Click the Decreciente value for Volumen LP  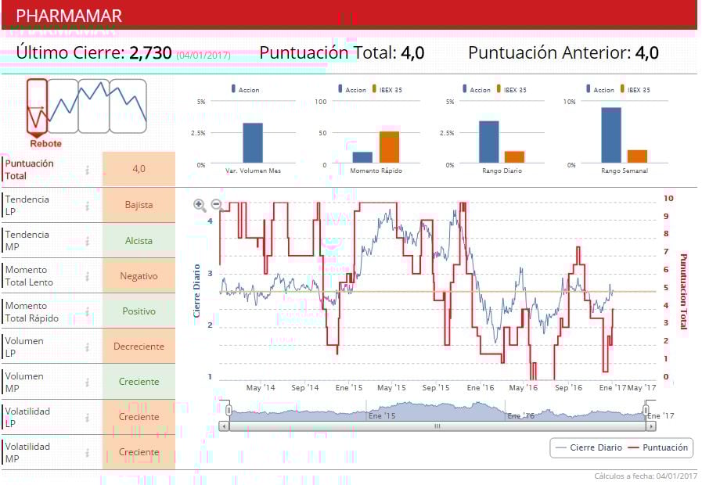pos(139,347)
